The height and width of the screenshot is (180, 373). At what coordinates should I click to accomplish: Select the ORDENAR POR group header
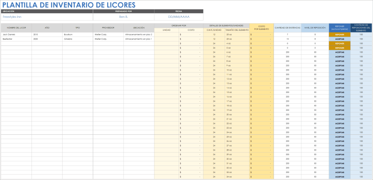click(179, 26)
